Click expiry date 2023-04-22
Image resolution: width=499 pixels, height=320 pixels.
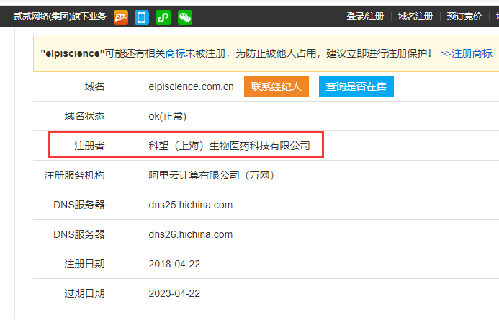click(x=174, y=293)
